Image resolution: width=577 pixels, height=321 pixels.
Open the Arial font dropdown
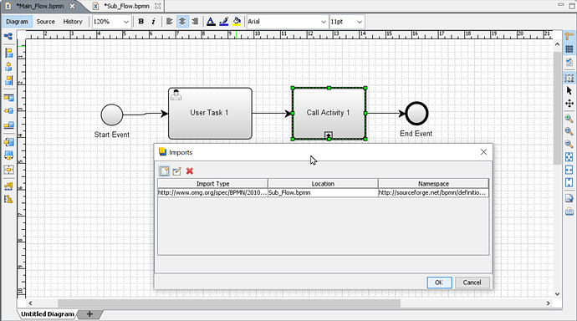[287, 22]
